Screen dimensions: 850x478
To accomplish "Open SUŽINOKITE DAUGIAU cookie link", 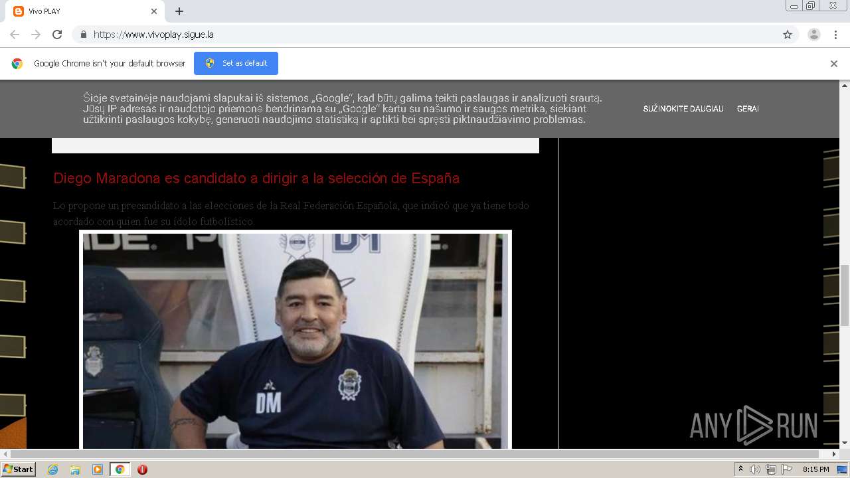I will (683, 109).
